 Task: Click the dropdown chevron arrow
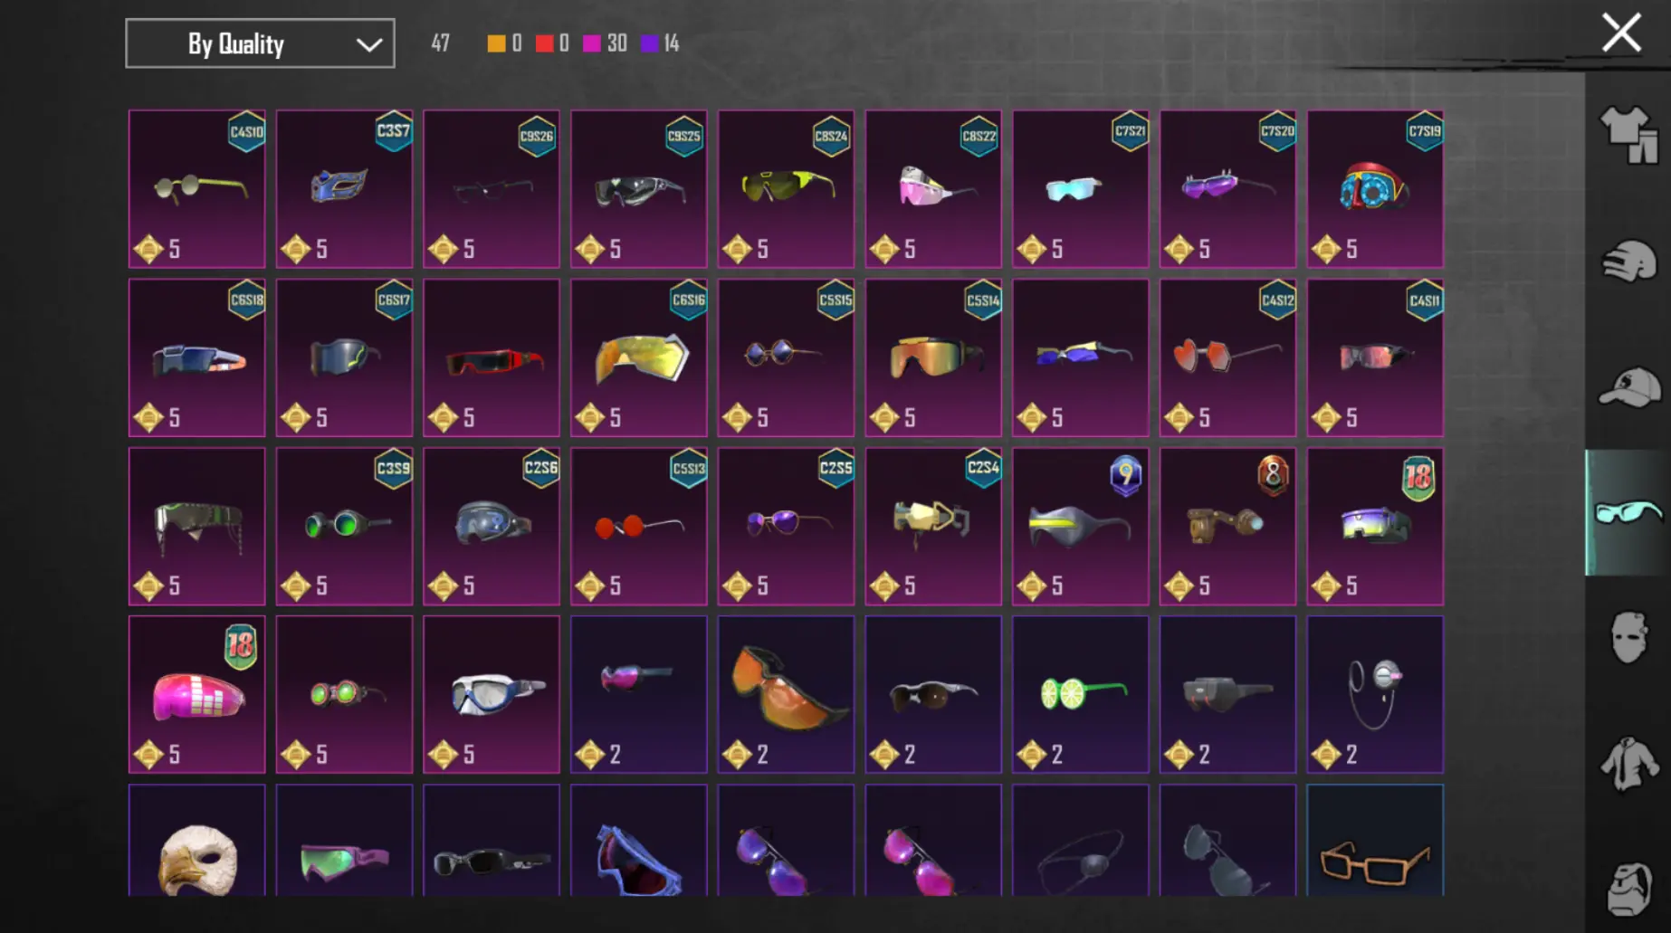(368, 44)
